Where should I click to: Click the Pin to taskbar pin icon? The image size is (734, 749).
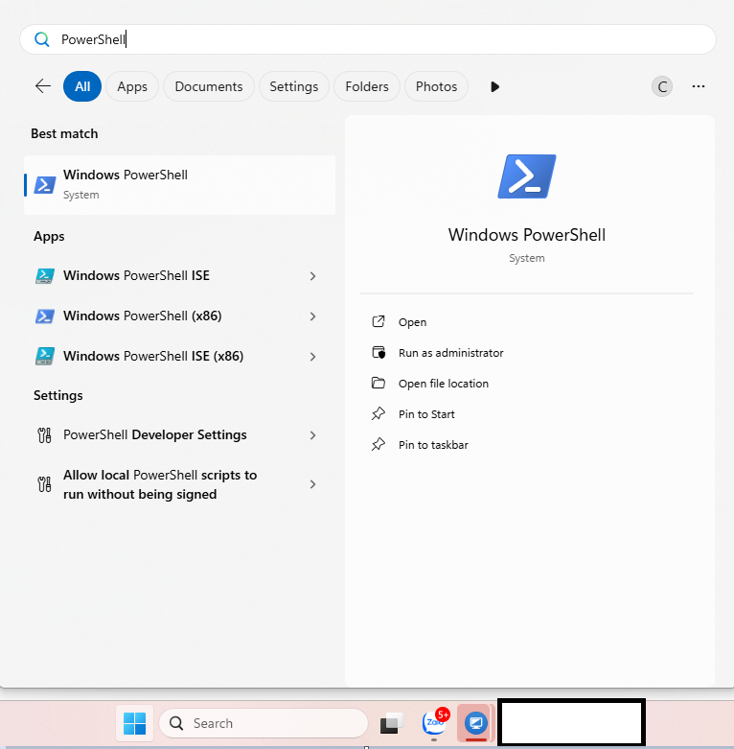pyautogui.click(x=378, y=444)
